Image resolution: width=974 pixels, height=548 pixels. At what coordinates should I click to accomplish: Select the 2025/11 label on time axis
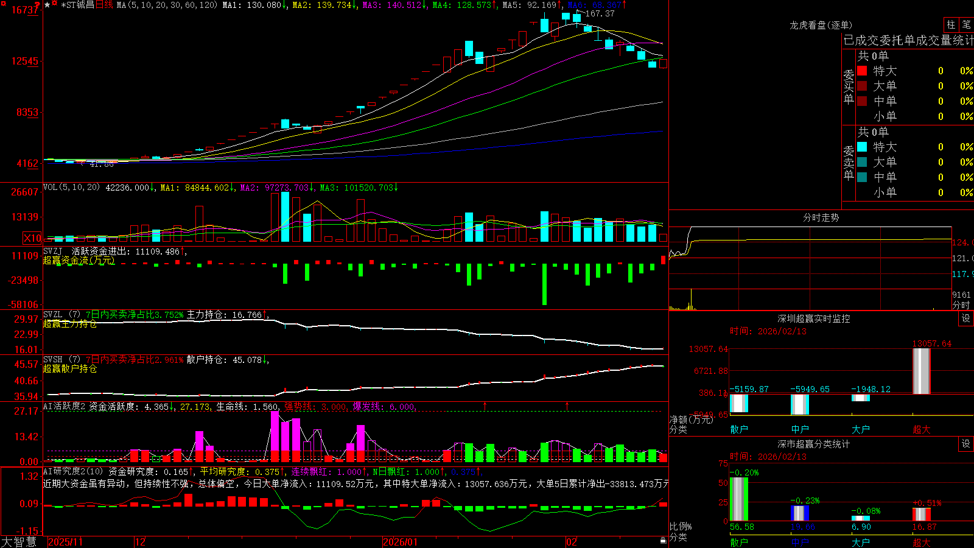coord(65,542)
